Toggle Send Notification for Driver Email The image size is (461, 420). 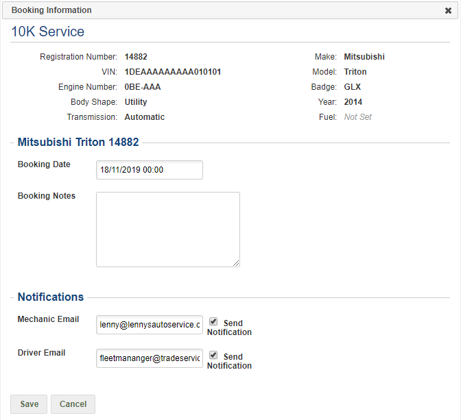tap(213, 356)
